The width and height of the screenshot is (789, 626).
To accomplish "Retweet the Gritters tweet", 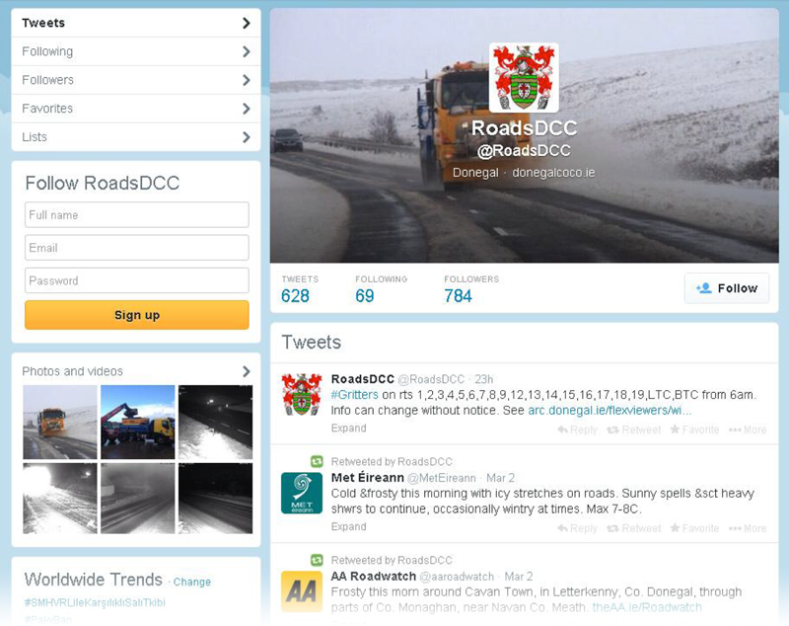I will tap(633, 430).
